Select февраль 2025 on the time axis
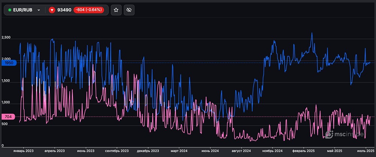Image resolution: width=376 pixels, height=157 pixels. pyautogui.click(x=303, y=151)
